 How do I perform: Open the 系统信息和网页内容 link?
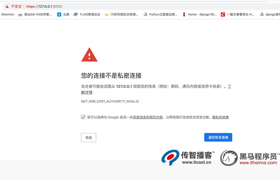pyautogui.click(x=148, y=117)
